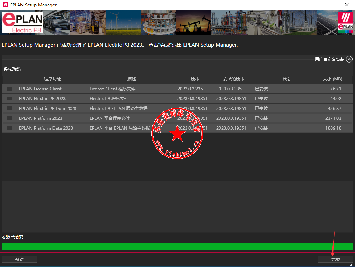Click the installed version 2023.0.3.235 cell

tap(229, 89)
